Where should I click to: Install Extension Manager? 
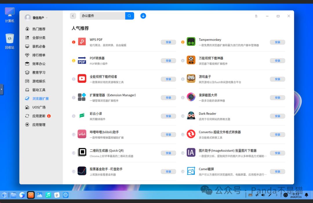coord(168,98)
